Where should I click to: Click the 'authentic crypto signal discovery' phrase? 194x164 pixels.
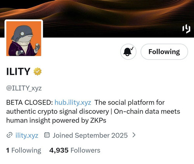[57, 111]
